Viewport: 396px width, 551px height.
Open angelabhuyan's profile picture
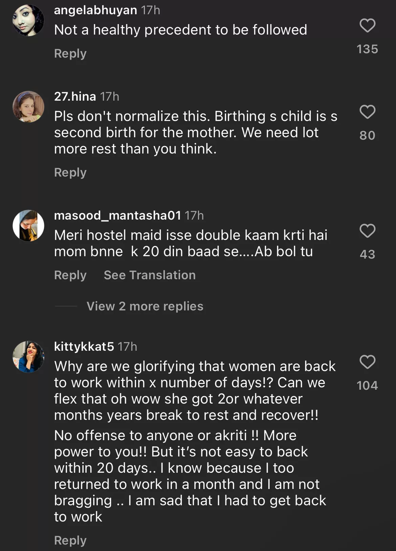click(x=28, y=20)
